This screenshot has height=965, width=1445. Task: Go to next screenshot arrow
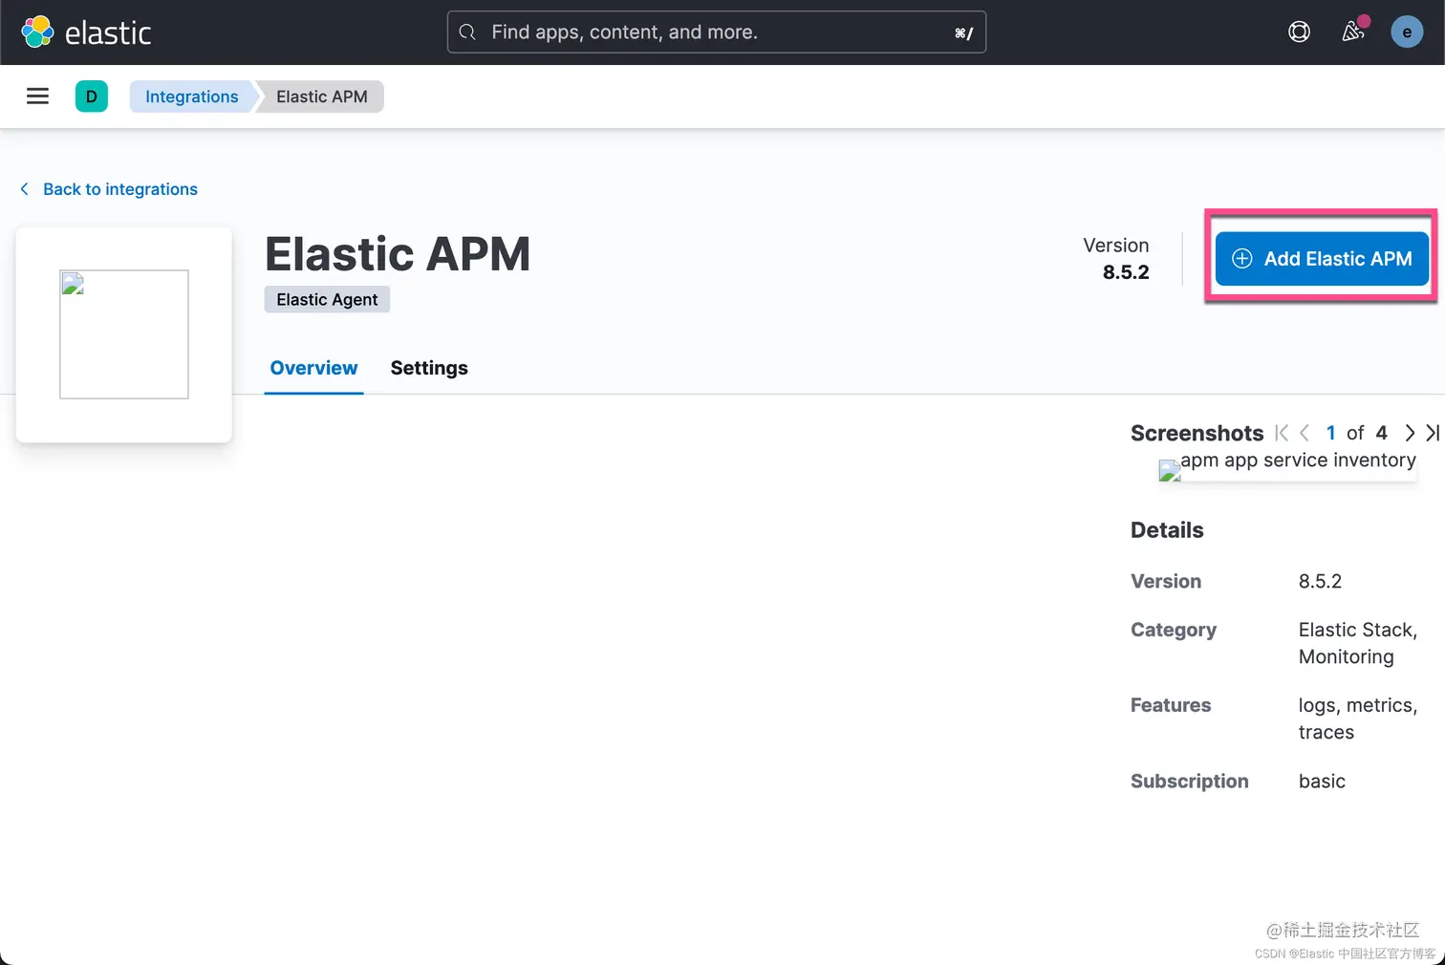pos(1410,433)
